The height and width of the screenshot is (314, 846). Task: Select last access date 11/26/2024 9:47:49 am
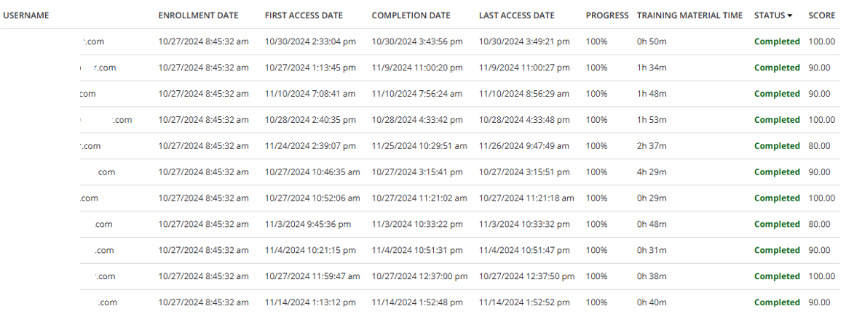[524, 146]
